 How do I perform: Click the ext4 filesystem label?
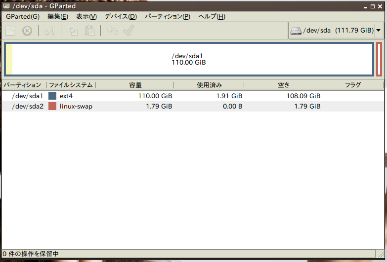(66, 96)
